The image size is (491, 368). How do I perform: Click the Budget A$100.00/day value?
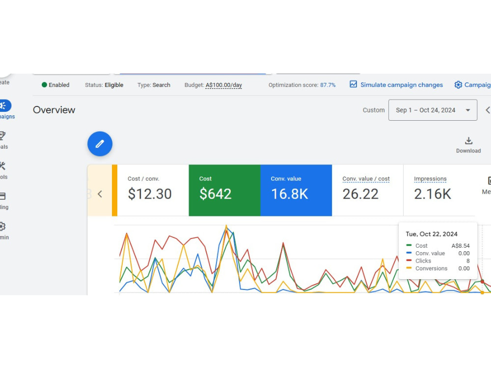pos(223,85)
